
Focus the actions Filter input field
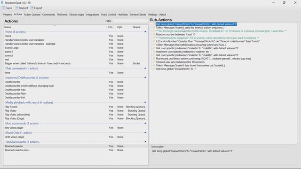130,21
